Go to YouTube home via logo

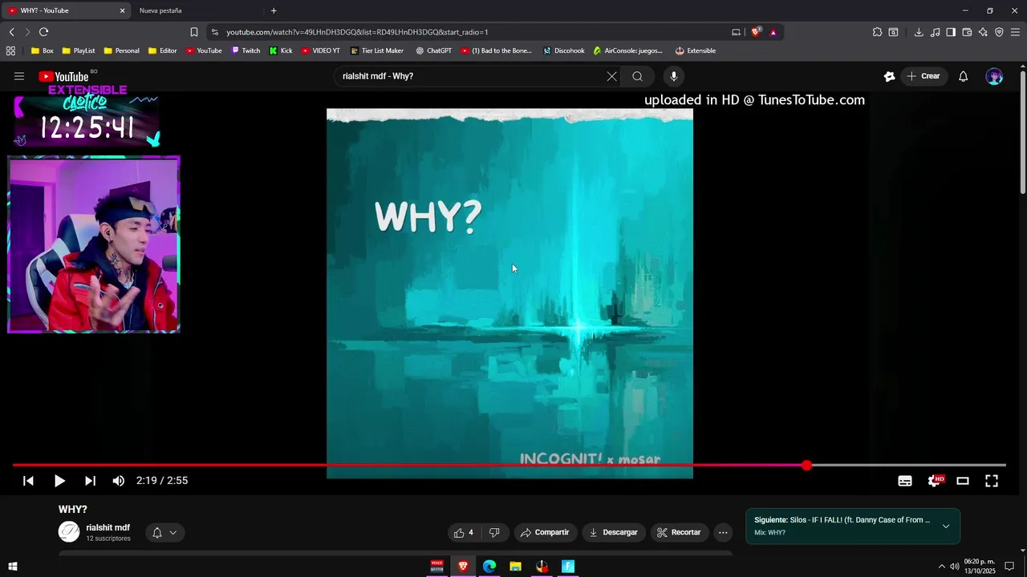coord(63,77)
